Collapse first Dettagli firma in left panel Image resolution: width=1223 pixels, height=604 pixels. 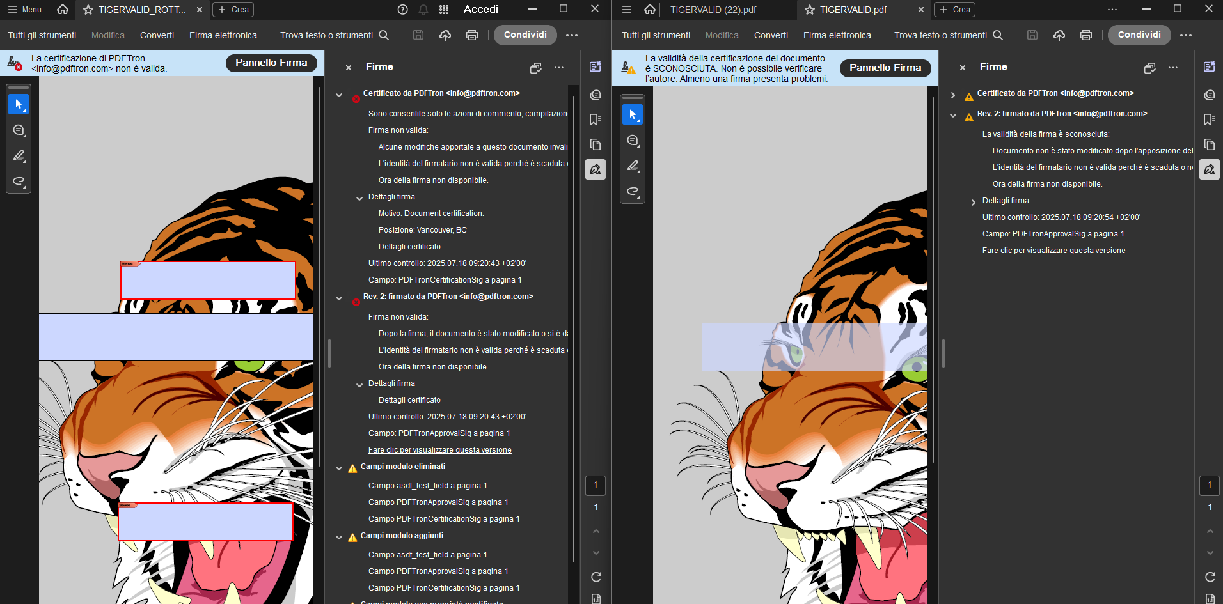359,198
